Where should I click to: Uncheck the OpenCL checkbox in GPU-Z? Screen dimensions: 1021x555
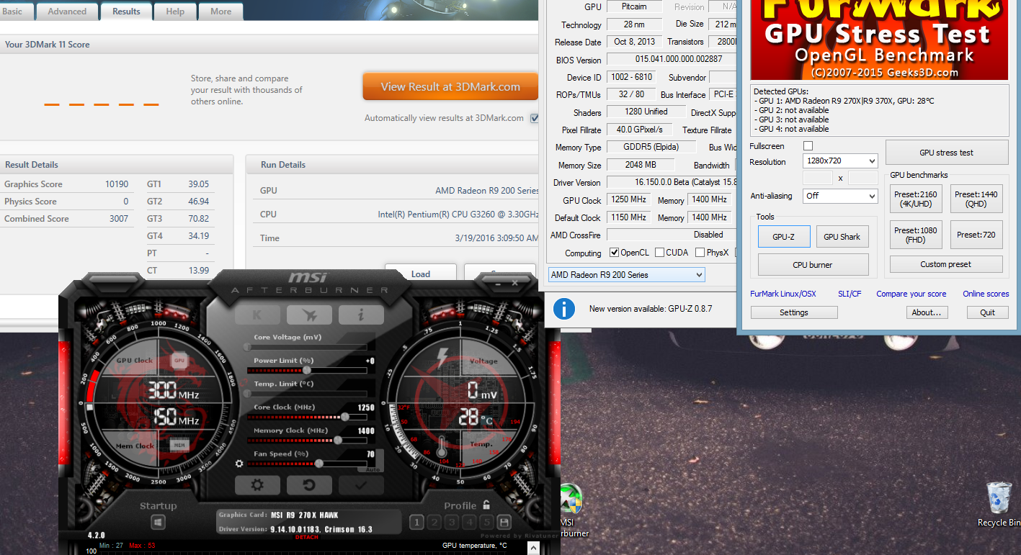[614, 253]
